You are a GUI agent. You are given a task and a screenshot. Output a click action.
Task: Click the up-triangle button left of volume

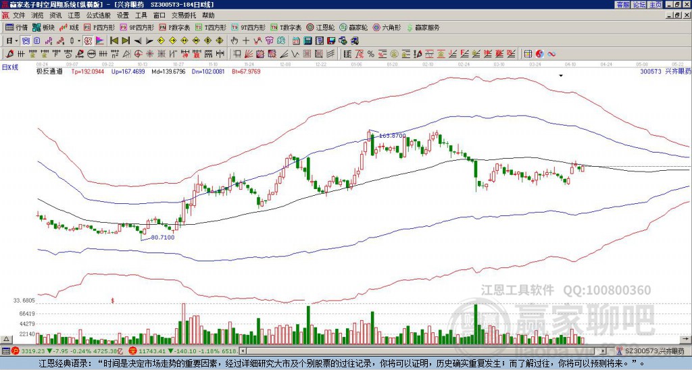click(x=6, y=339)
